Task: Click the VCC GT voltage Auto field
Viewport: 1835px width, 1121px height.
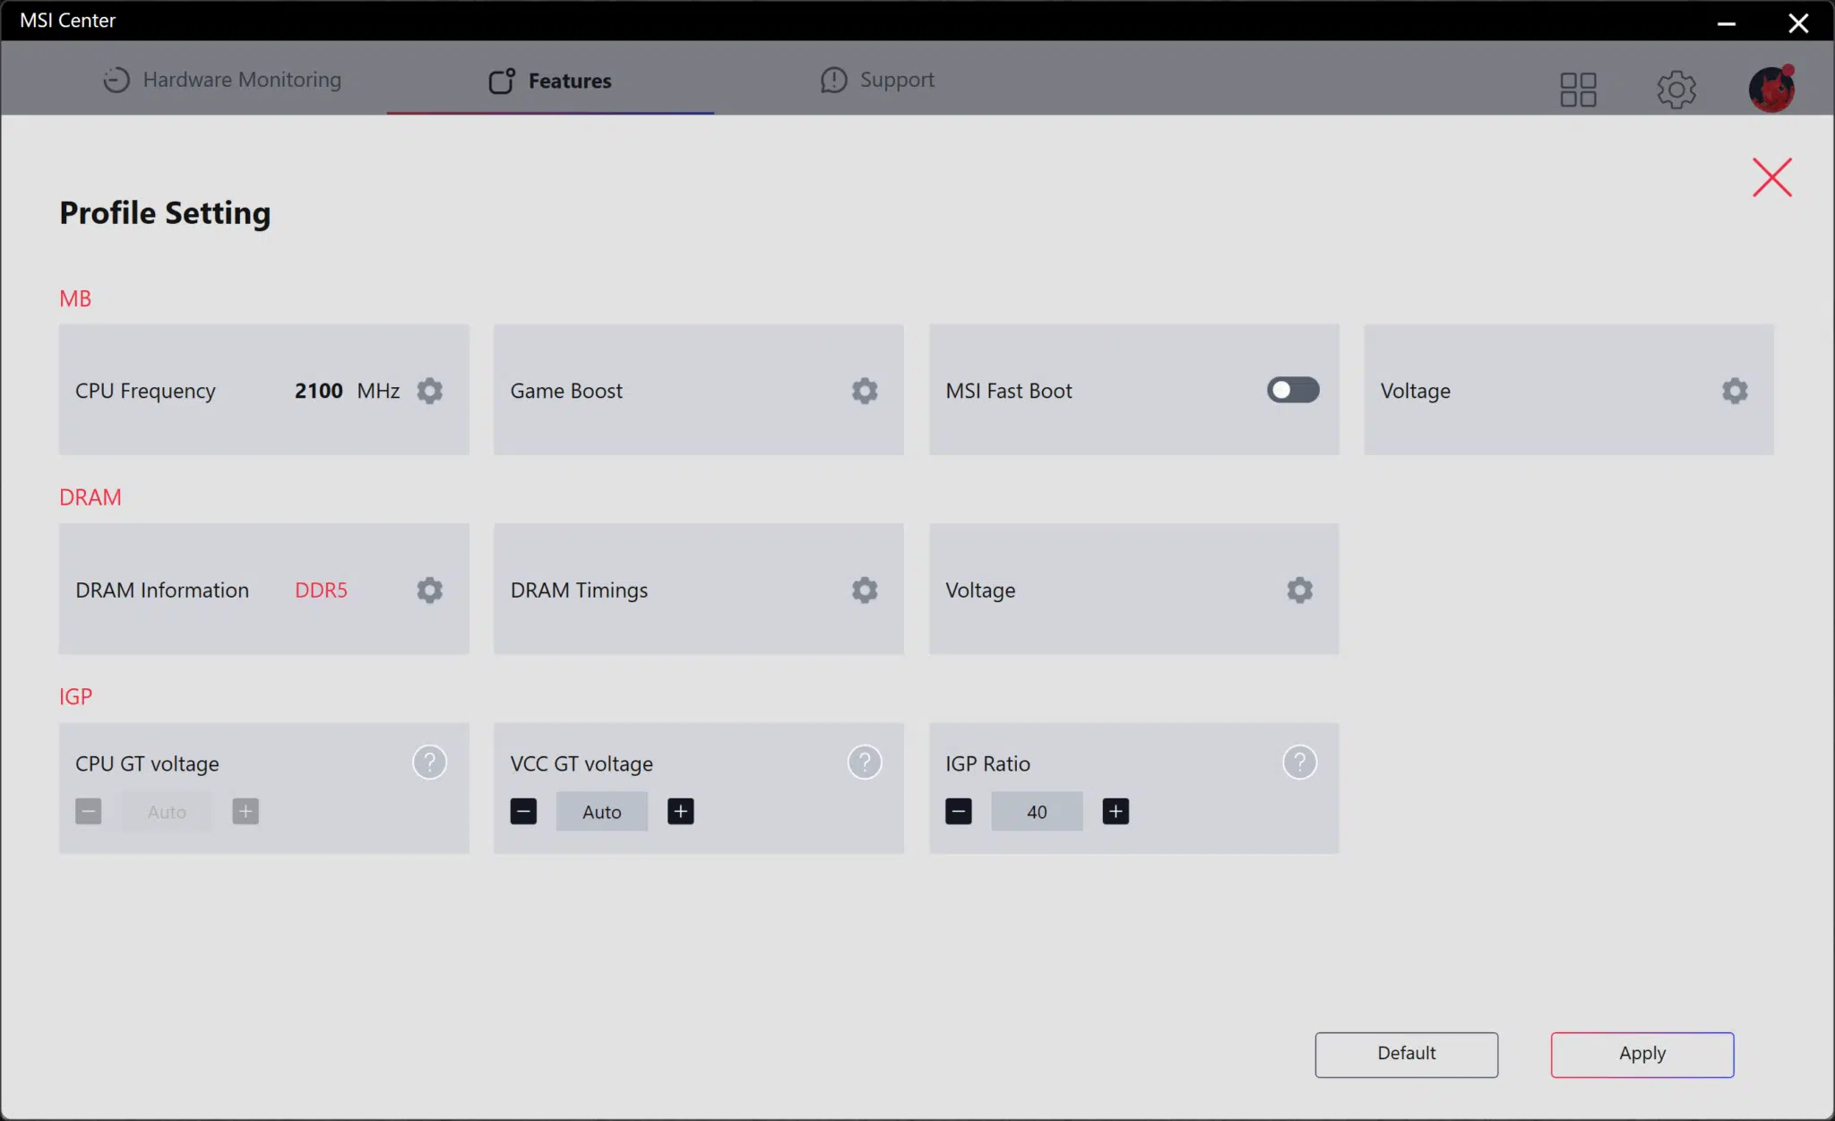Action: (x=602, y=812)
